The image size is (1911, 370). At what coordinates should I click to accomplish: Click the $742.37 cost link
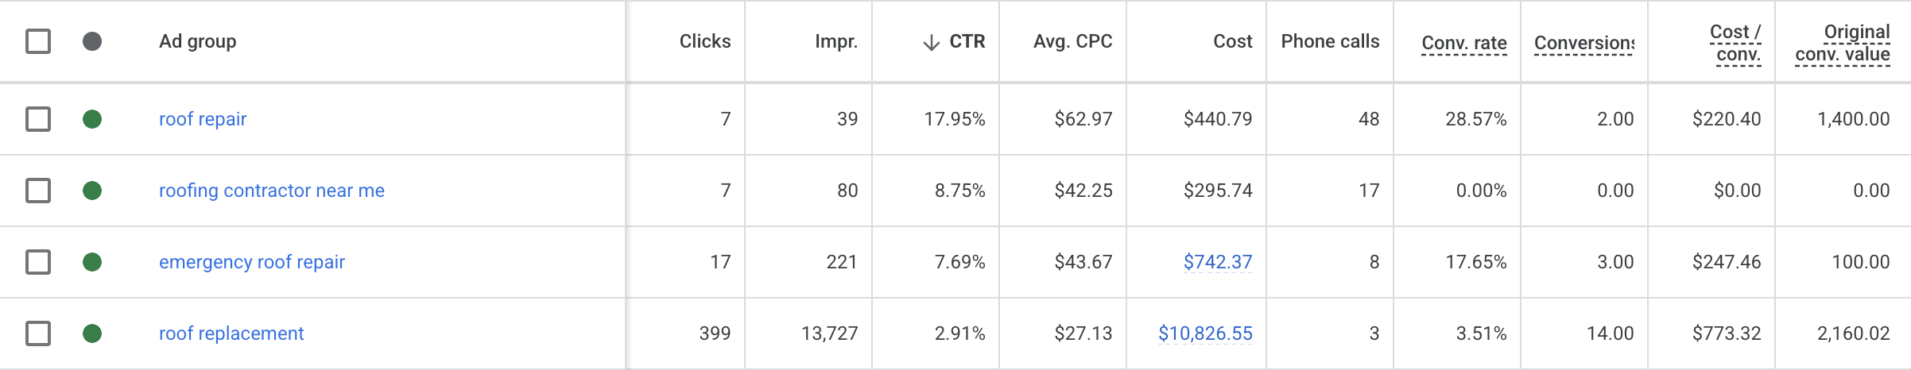pyautogui.click(x=1218, y=262)
